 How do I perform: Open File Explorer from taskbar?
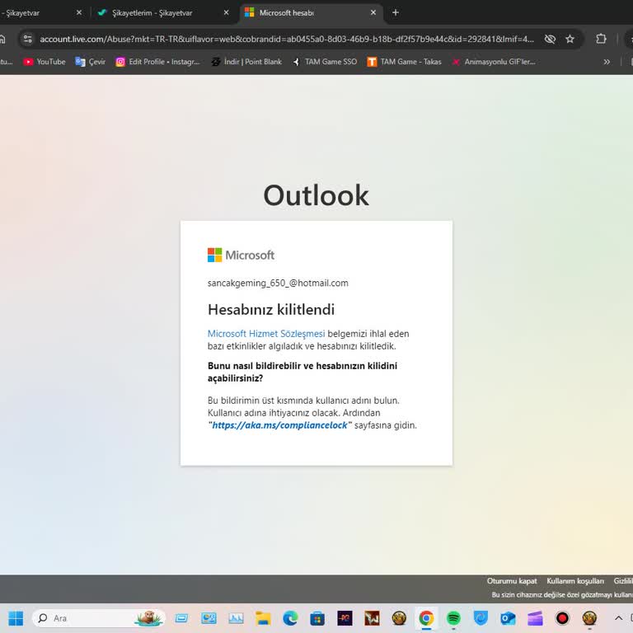(x=263, y=617)
